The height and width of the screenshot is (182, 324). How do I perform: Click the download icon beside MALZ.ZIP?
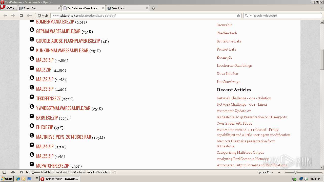[32, 68]
